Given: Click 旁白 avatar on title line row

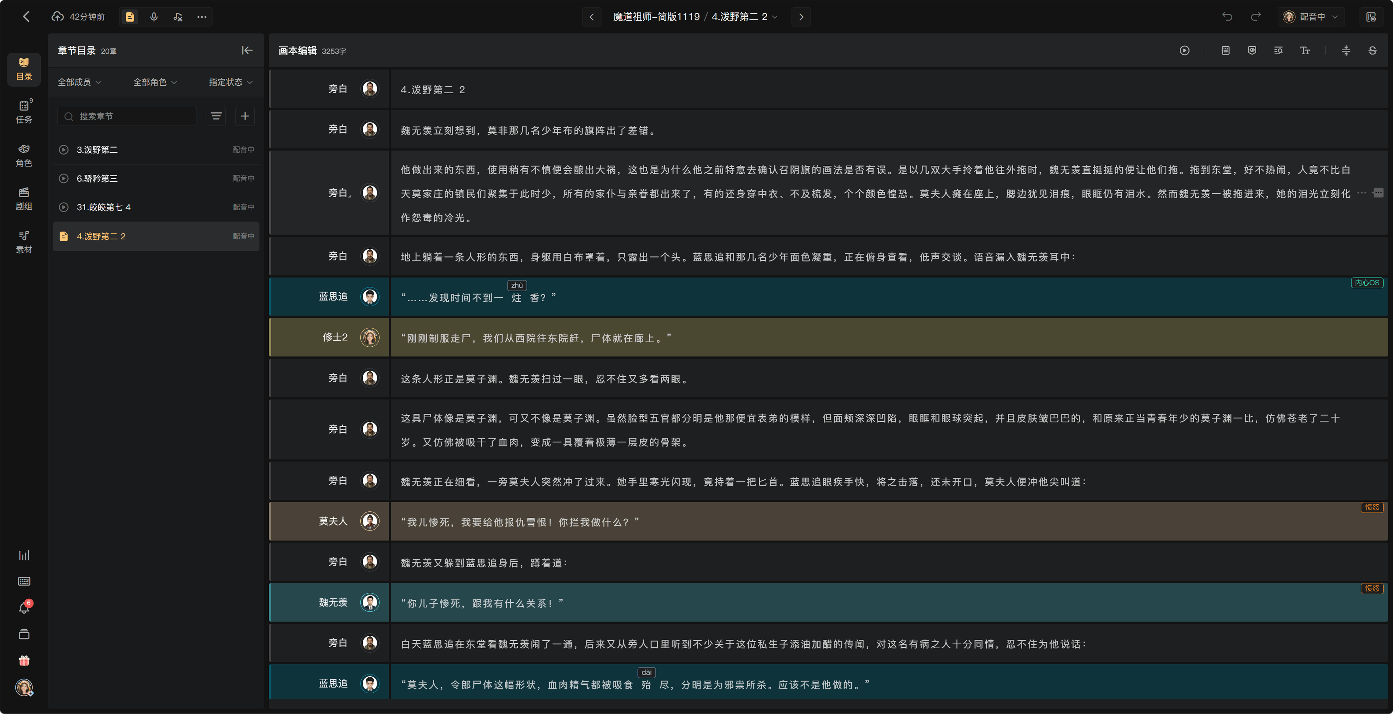Looking at the screenshot, I should pyautogui.click(x=370, y=88).
